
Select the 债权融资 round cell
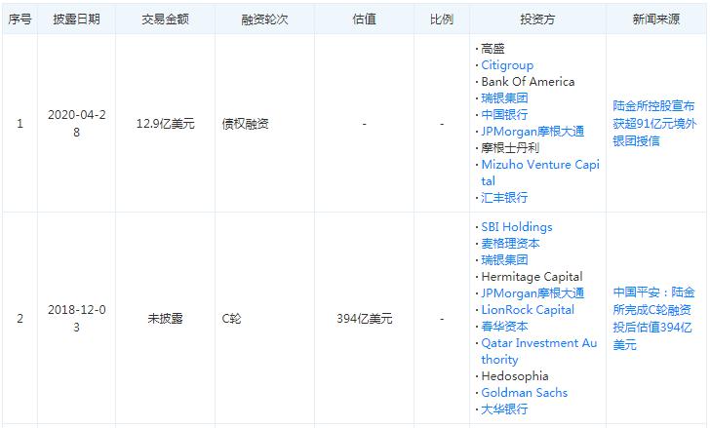pyautogui.click(x=245, y=124)
